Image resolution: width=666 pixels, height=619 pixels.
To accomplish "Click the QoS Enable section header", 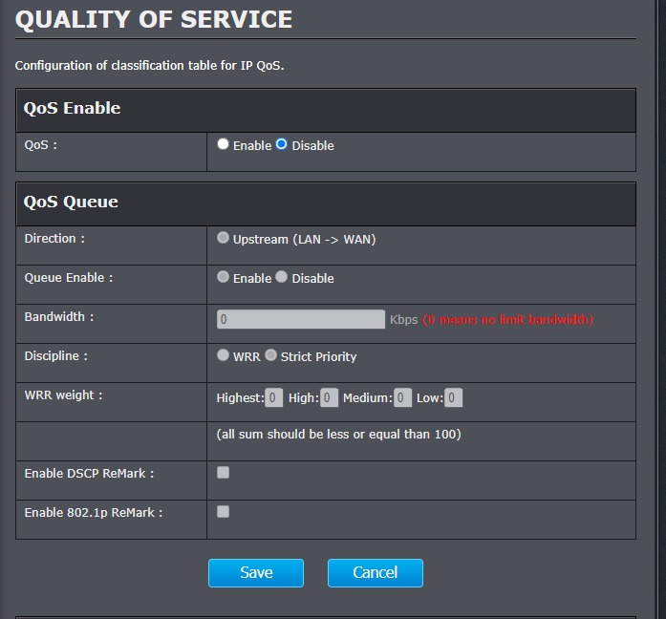I will (73, 108).
